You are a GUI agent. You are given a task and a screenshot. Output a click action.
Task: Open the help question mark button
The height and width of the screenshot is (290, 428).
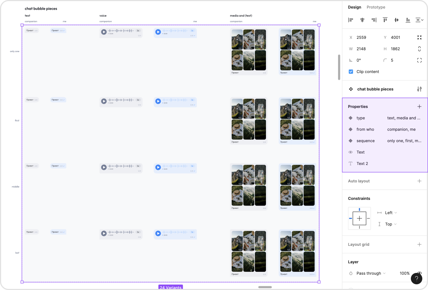(416, 278)
